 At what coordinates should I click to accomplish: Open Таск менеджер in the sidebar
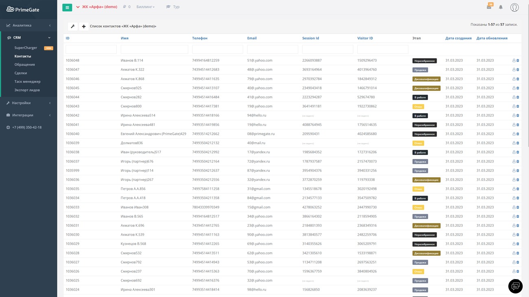click(x=27, y=82)
